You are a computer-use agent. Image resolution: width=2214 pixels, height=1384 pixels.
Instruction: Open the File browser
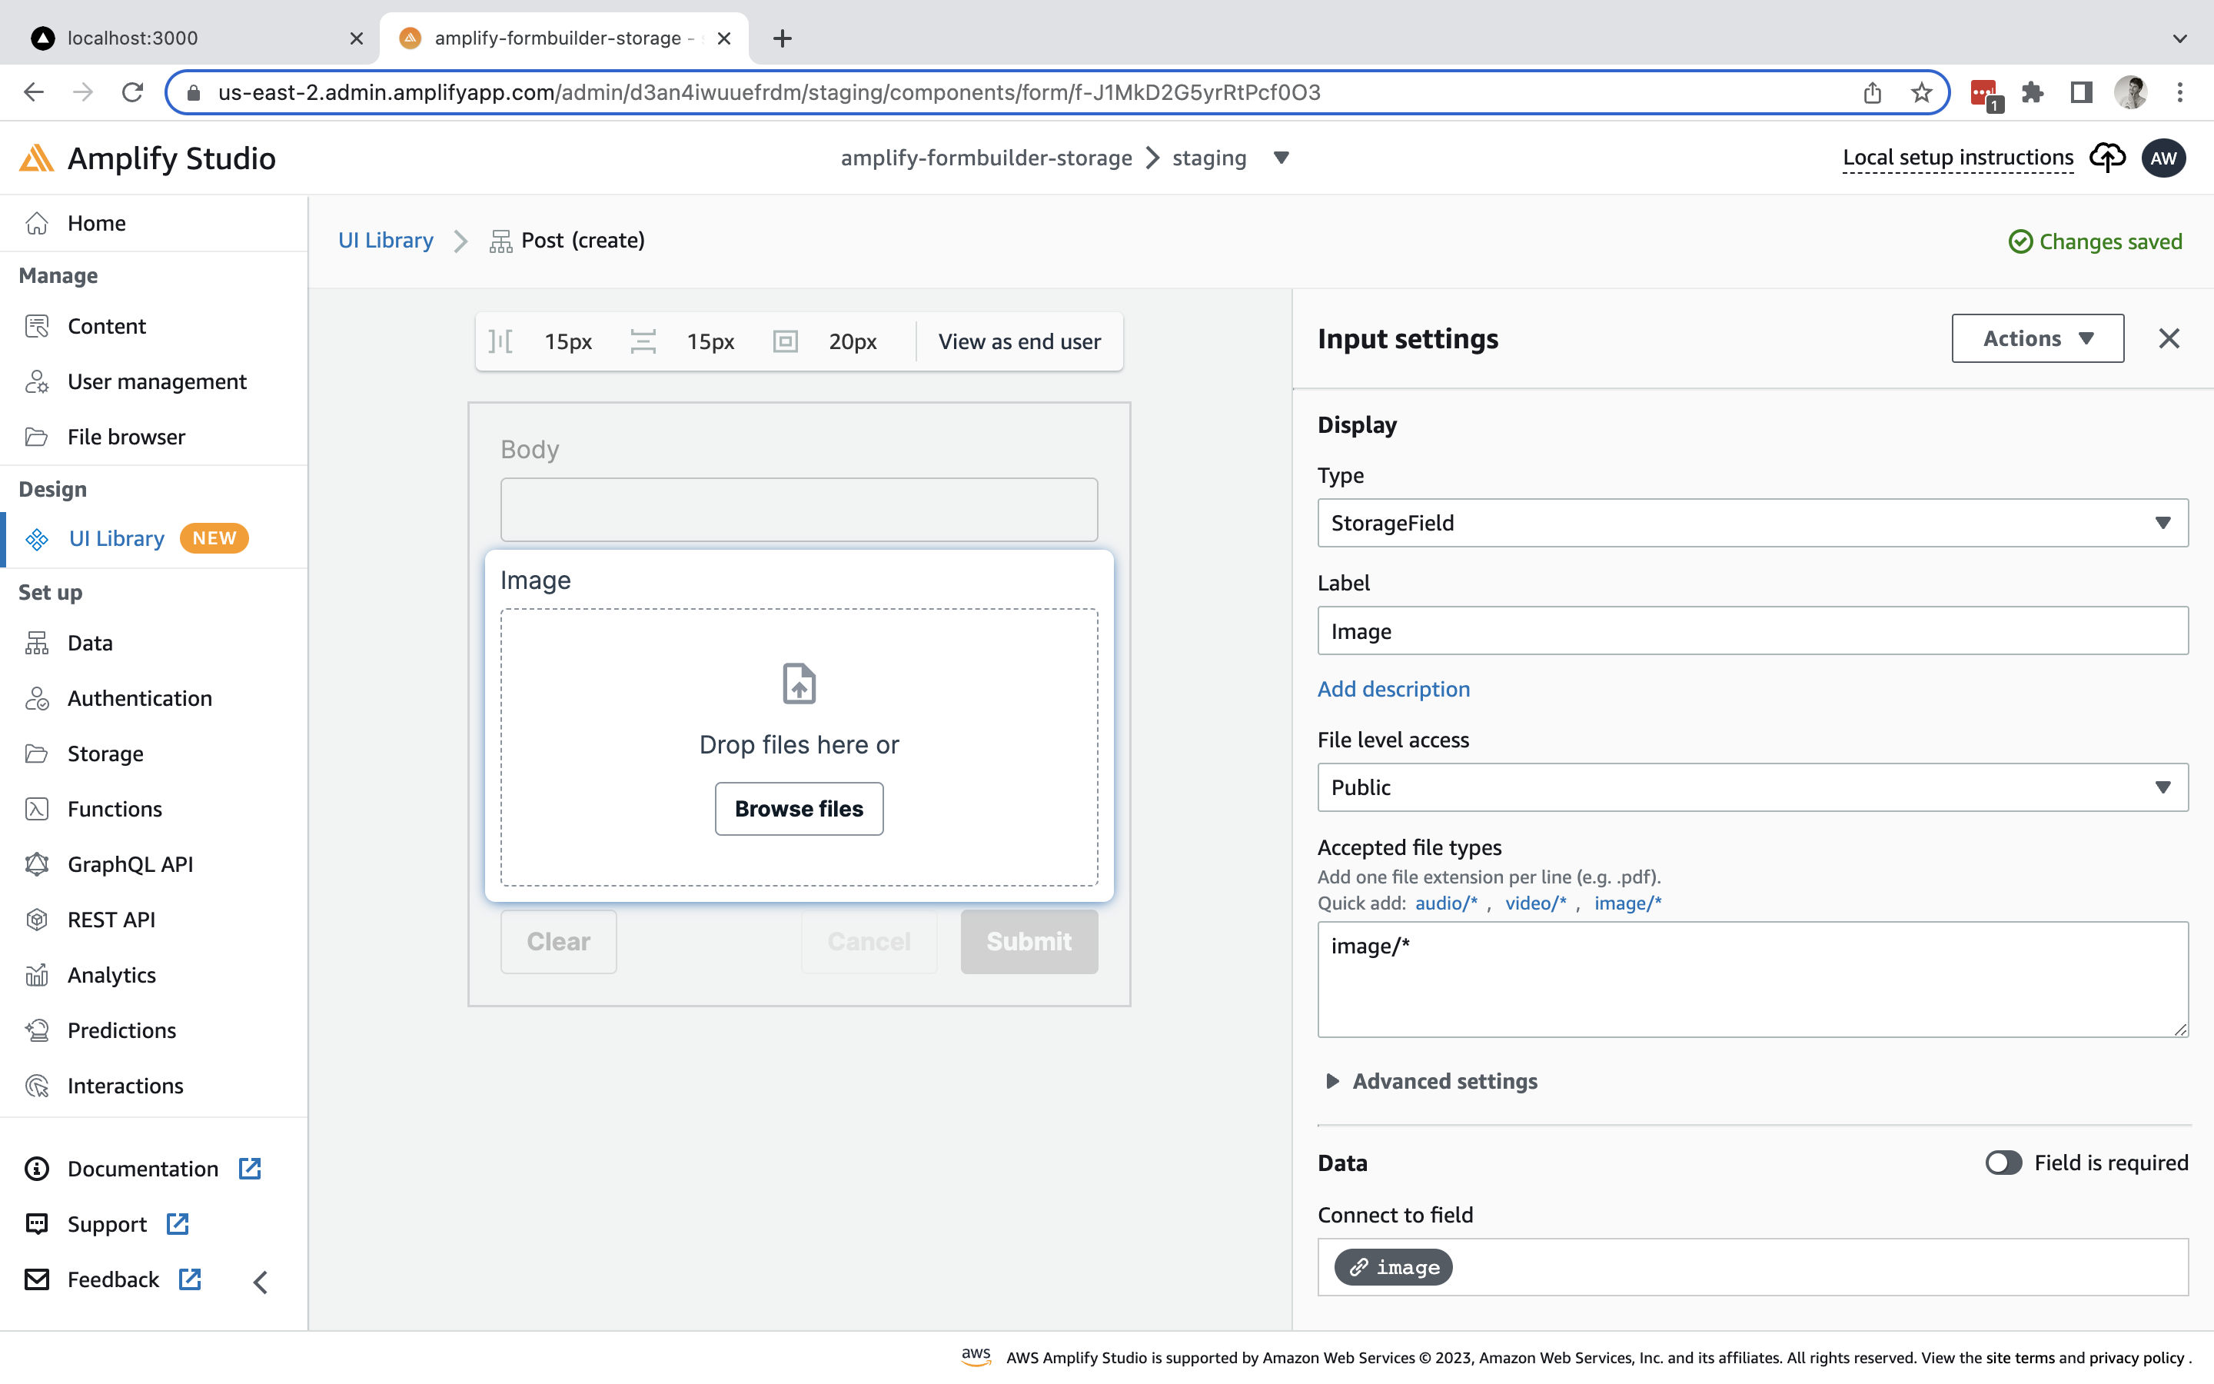pos(125,437)
